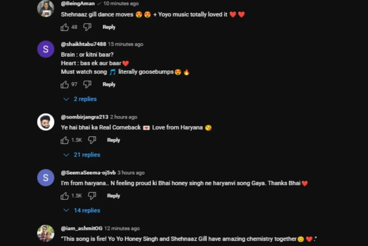368x246 pixels.
Task: Reply to the @BeingAman comment
Action: 109,27
